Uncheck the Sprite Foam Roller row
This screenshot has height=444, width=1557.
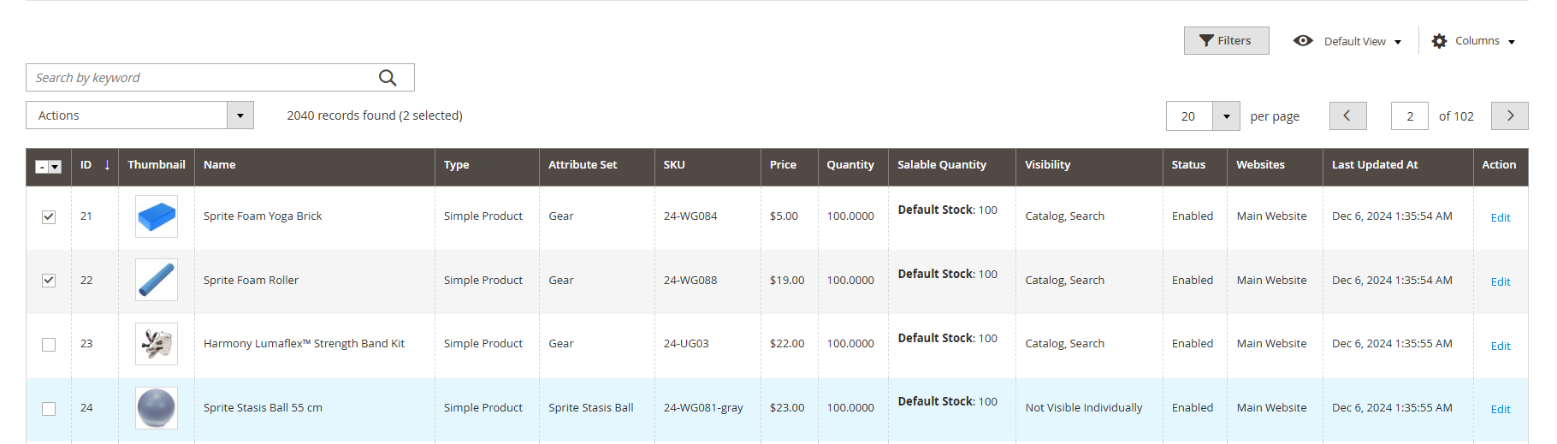49,281
